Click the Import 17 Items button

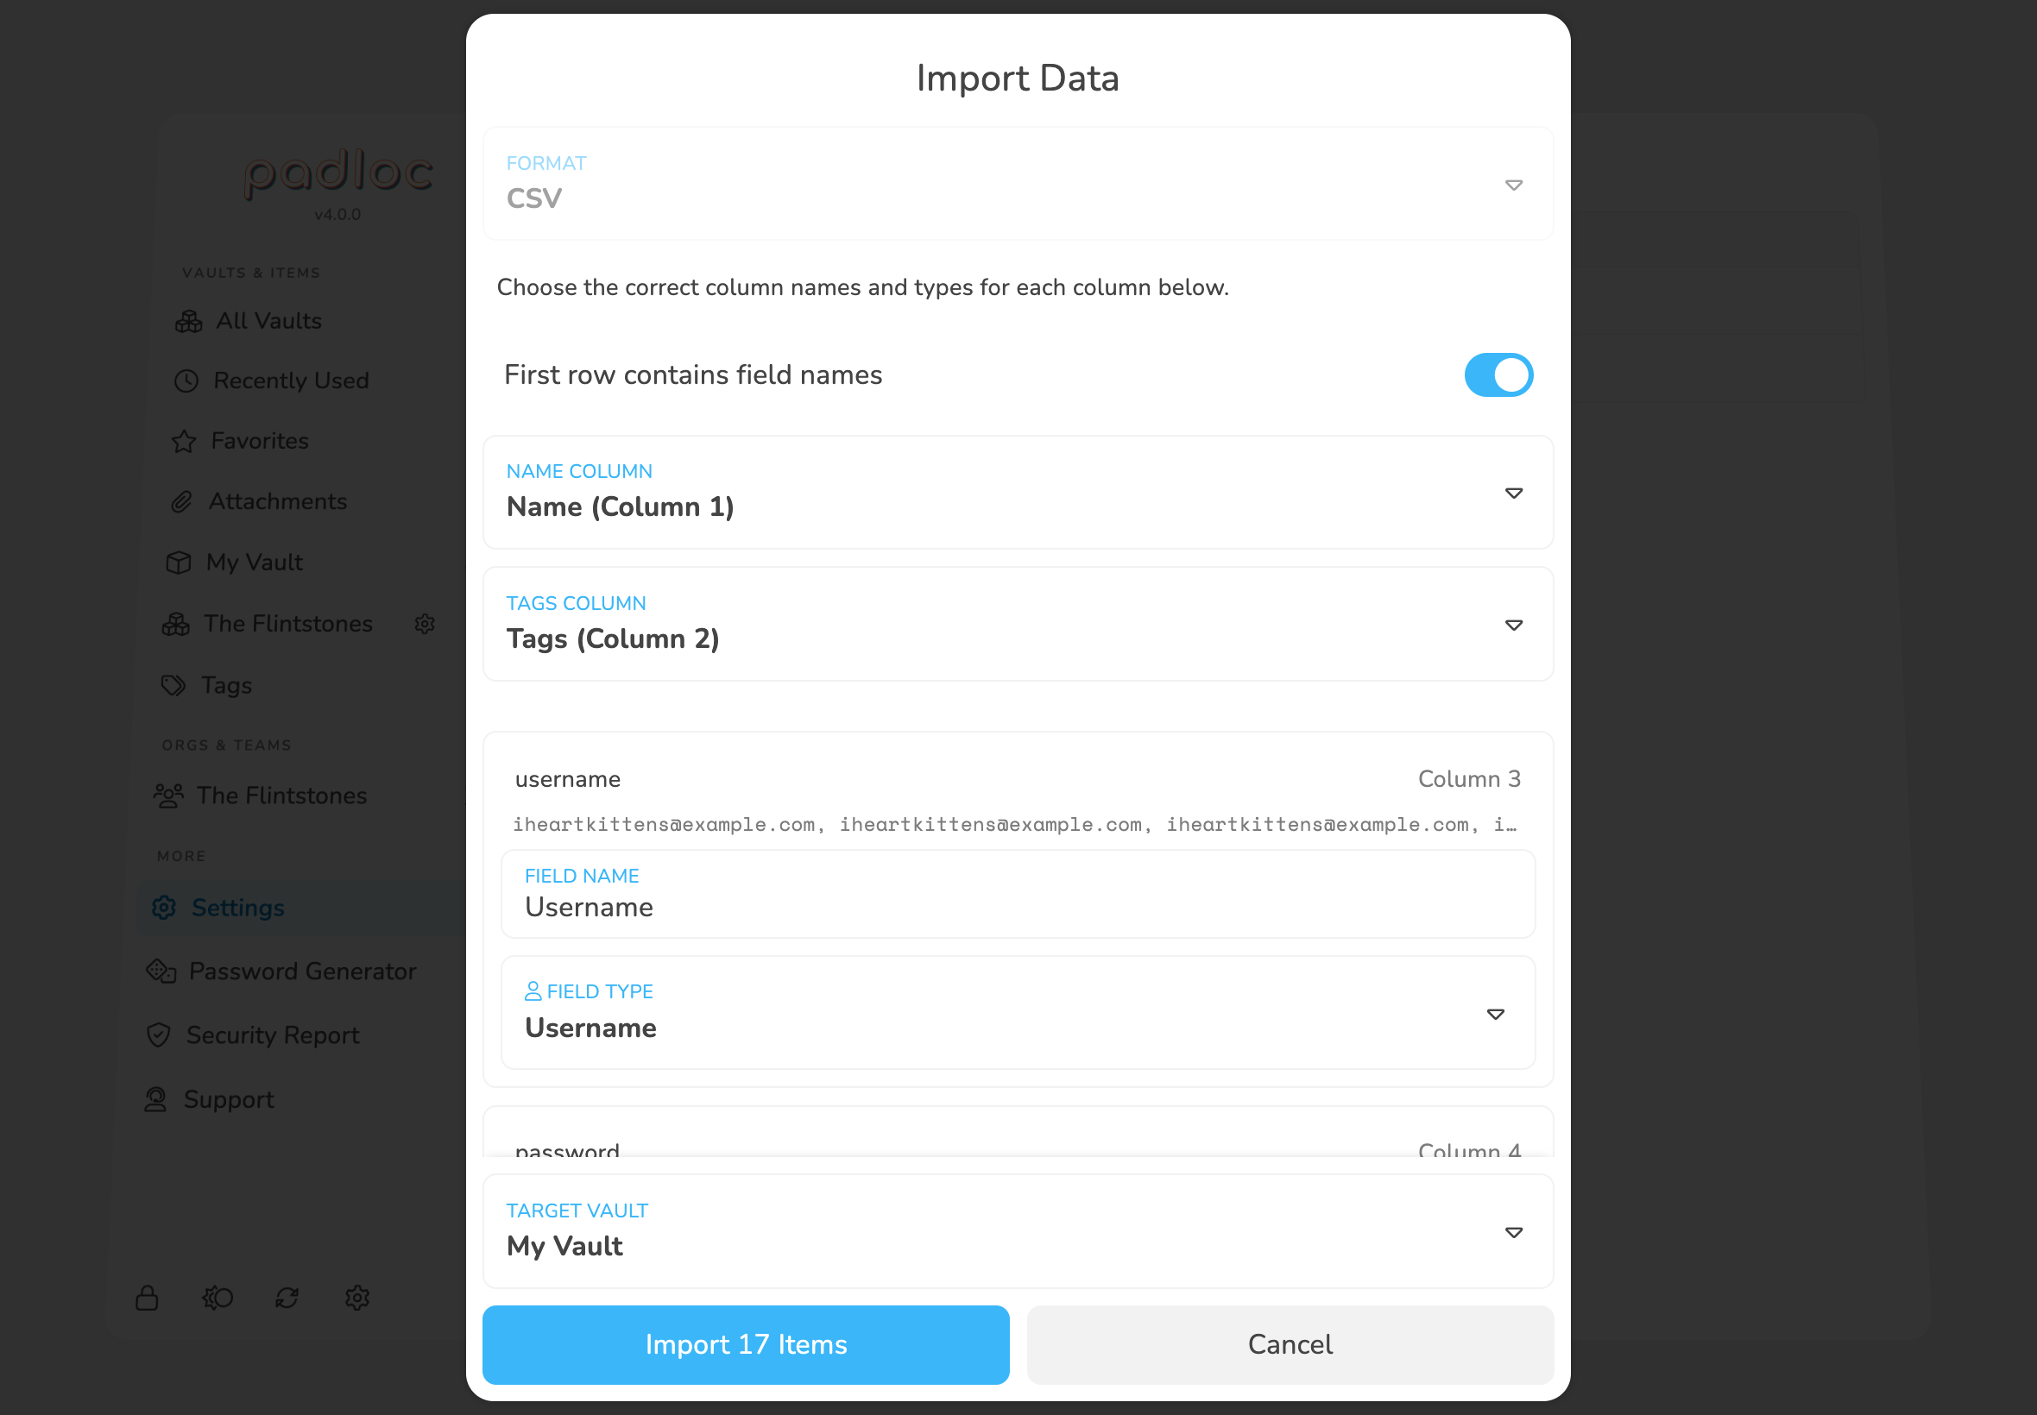point(746,1345)
